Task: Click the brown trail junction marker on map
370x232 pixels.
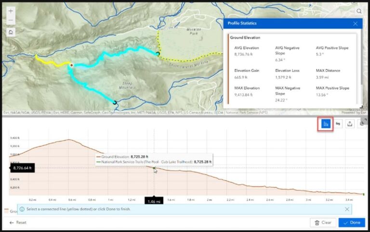Action: (x=72, y=65)
